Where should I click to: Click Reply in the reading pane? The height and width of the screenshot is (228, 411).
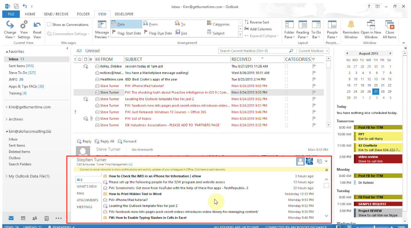coord(84,141)
